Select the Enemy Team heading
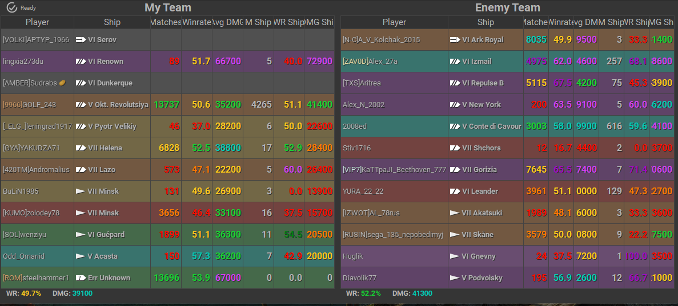 pyautogui.click(x=507, y=7)
